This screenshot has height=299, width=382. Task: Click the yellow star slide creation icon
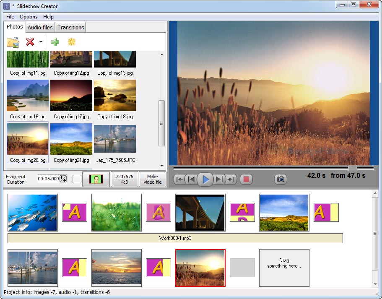click(x=71, y=42)
